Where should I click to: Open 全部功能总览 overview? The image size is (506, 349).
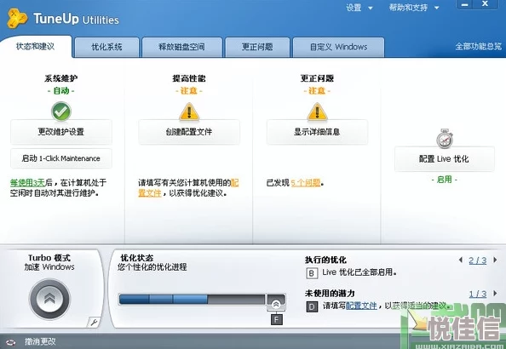click(478, 47)
